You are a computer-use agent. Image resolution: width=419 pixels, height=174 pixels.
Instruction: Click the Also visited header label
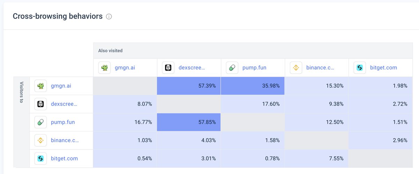[x=110, y=51]
